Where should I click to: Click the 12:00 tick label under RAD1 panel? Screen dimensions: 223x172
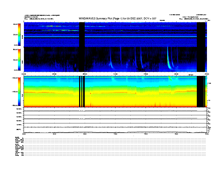point(115,74)
